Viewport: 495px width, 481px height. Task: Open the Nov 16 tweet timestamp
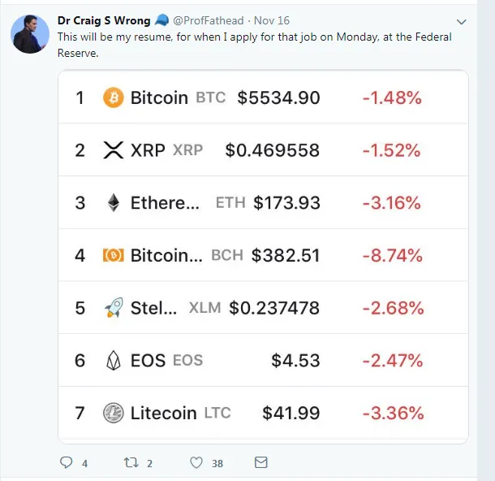(x=272, y=20)
